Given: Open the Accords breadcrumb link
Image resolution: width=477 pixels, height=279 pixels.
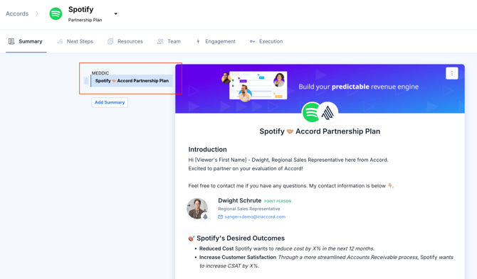Looking at the screenshot, I should [x=17, y=13].
